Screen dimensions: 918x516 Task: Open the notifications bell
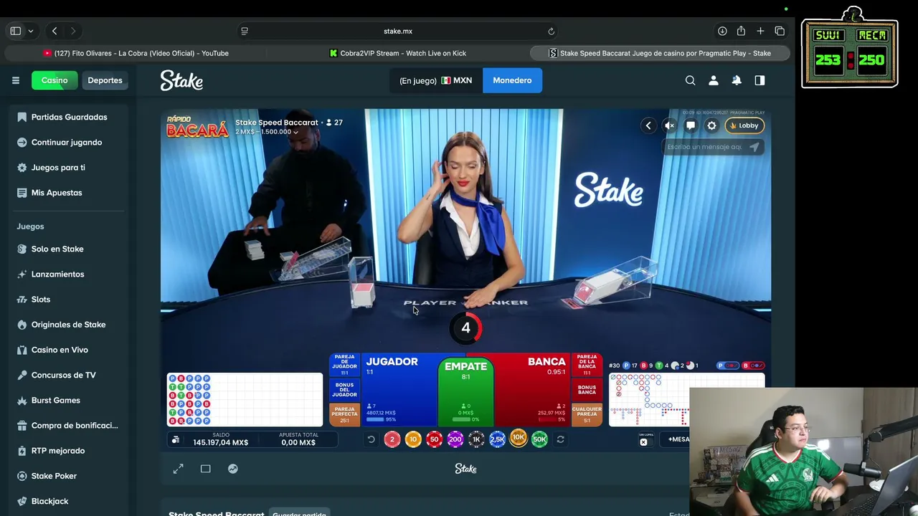click(737, 80)
